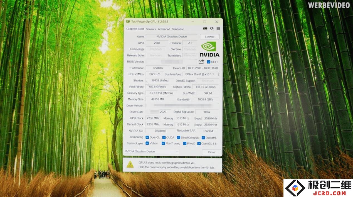Click the GPU-Z title bar app icon
This screenshot has width=353, height=197.
pos(128,22)
